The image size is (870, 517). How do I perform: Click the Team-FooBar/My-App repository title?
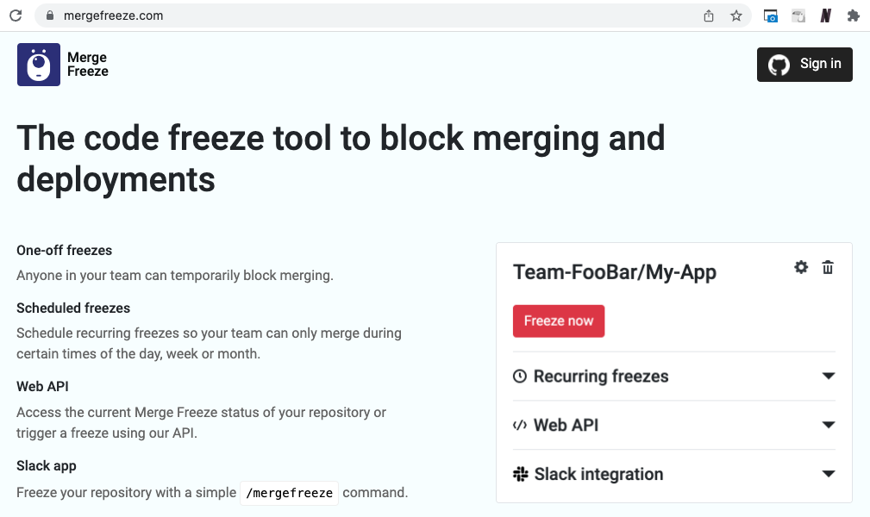pyautogui.click(x=615, y=272)
